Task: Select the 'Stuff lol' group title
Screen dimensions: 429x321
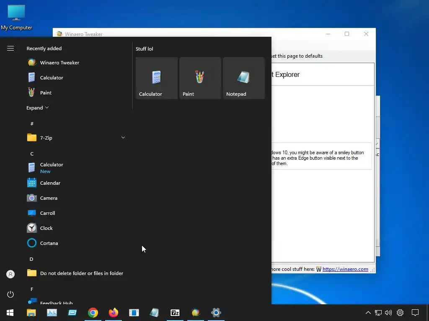Action: point(144,49)
